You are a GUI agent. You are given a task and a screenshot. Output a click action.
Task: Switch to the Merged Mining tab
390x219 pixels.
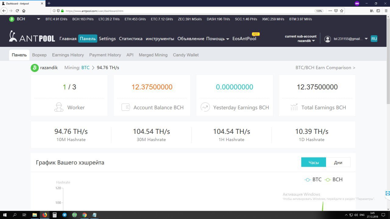click(153, 55)
